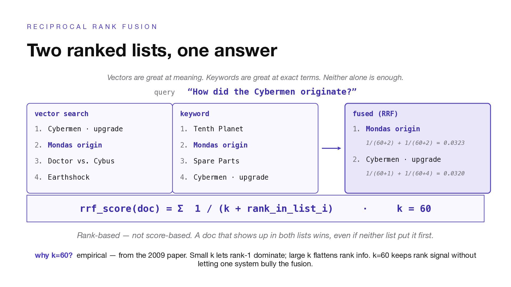Click the 'Earthshock' list item
511x287 pixels.
point(69,177)
